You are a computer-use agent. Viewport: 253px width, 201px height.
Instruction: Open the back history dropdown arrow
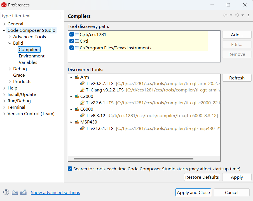pos(231,15)
